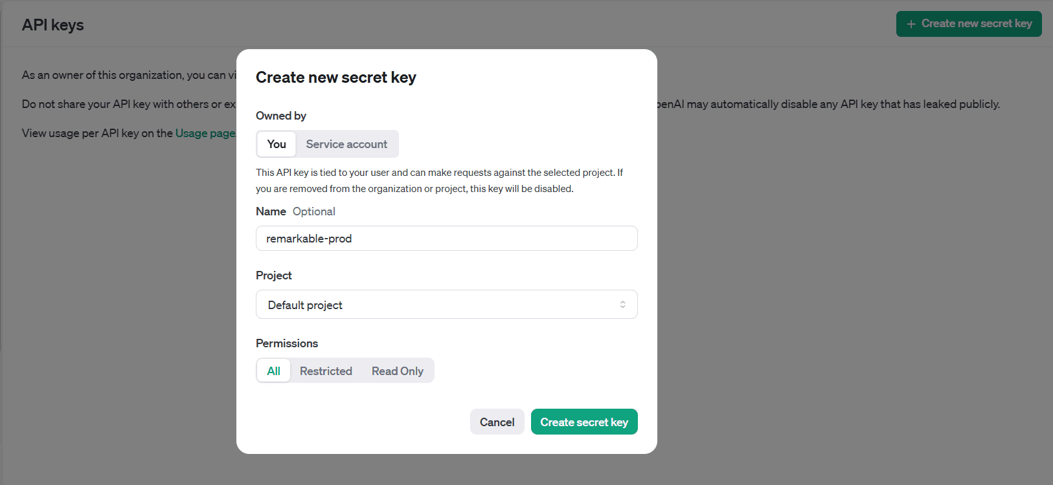1053x485 pixels.
Task: Click the plus icon beside Create new secret key
Action: point(911,24)
